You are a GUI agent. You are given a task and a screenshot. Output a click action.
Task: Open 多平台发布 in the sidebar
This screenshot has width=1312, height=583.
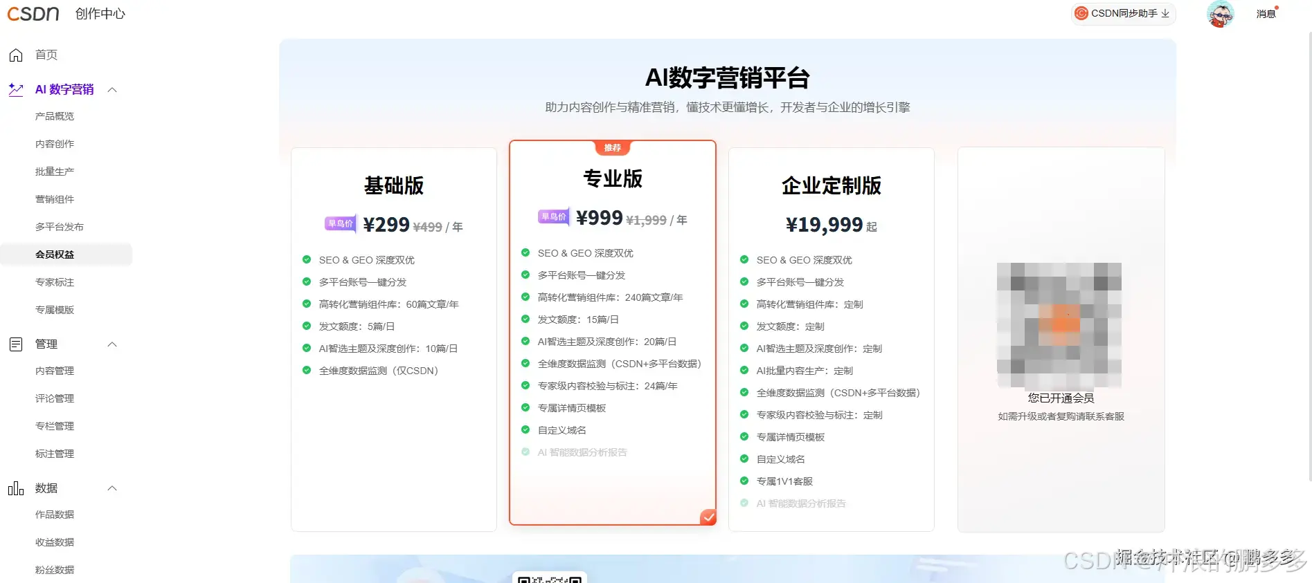coord(60,227)
